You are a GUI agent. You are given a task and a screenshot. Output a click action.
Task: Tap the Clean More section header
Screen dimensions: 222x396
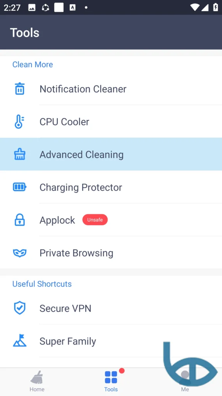[33, 65]
